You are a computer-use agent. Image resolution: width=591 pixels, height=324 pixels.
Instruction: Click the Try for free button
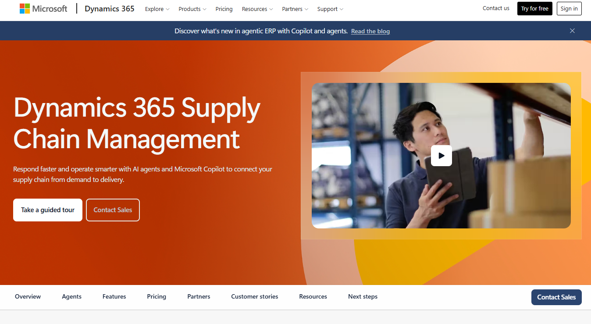point(535,9)
